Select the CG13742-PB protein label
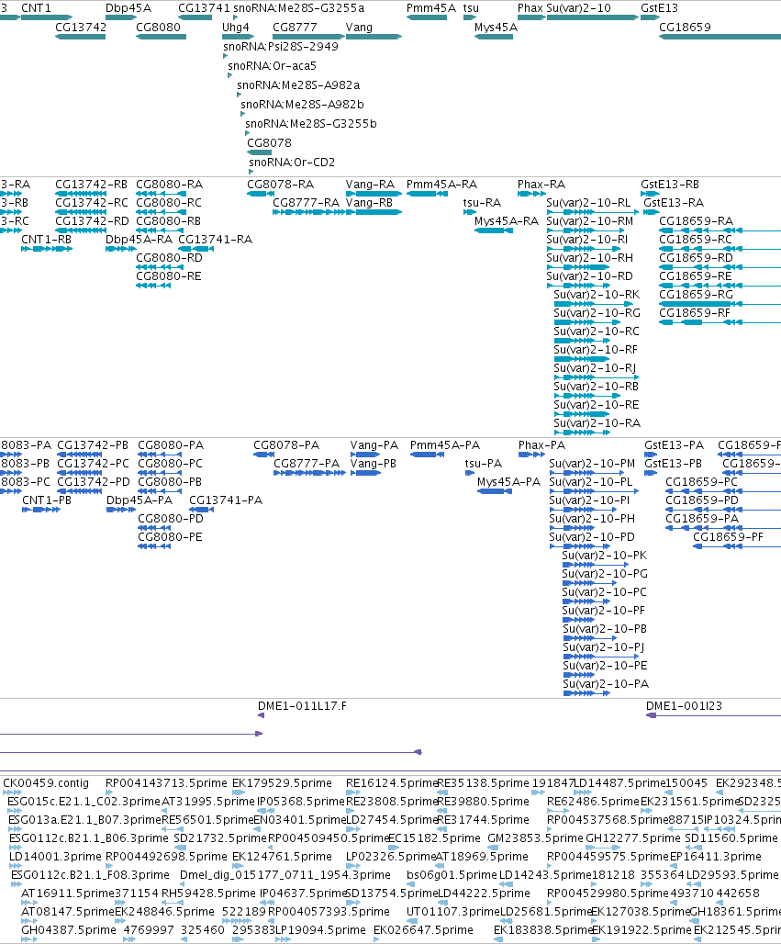Viewport: 781px width, 944px height. 93,444
